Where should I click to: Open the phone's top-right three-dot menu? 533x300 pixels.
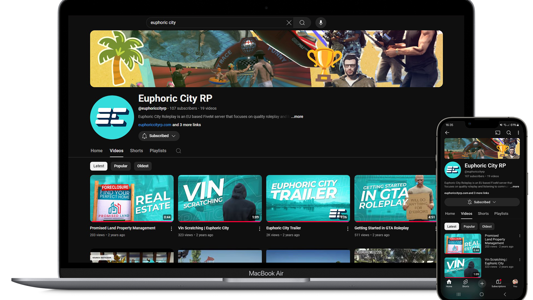pos(518,133)
